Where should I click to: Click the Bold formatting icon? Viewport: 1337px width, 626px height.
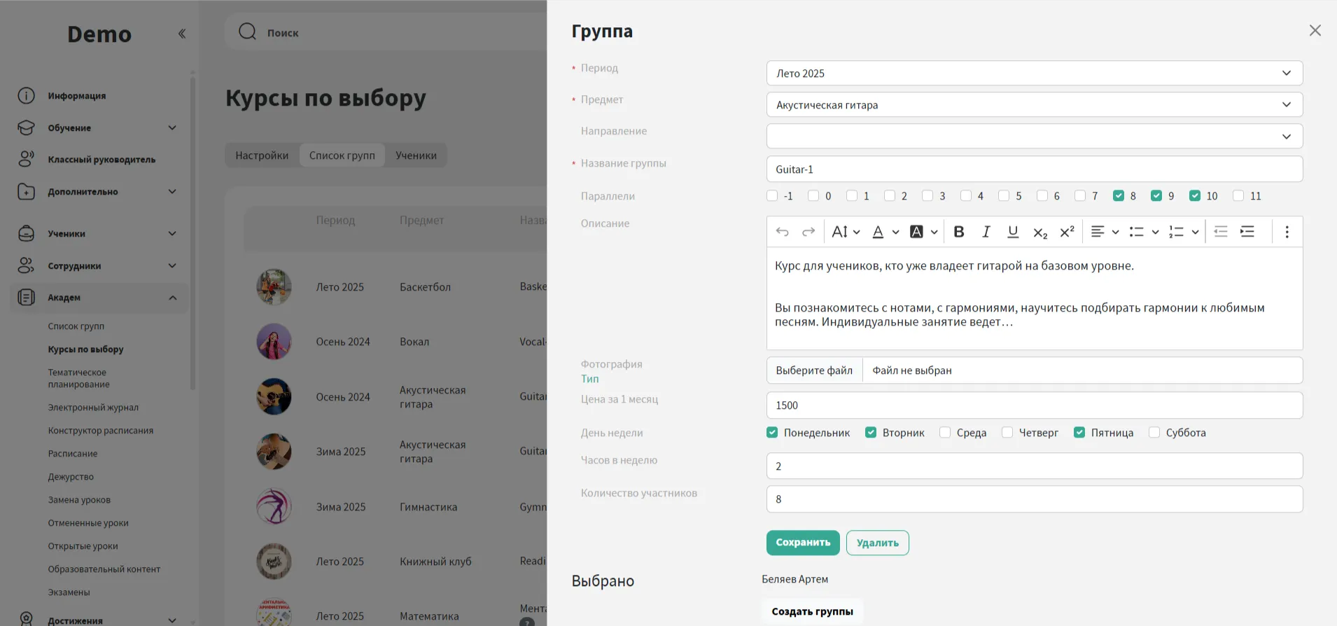[x=959, y=232]
